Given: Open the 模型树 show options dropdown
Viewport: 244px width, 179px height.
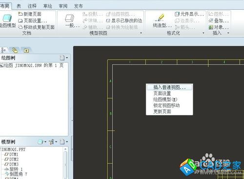Looking at the screenshot, I should tap(42, 142).
